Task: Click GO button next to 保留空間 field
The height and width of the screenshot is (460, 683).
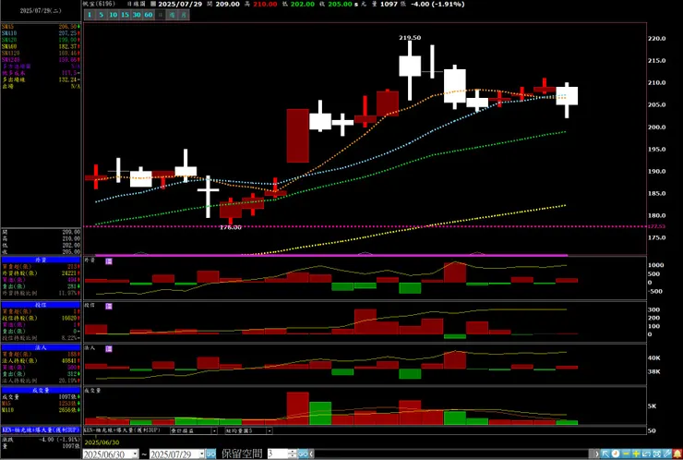Action: [x=303, y=454]
